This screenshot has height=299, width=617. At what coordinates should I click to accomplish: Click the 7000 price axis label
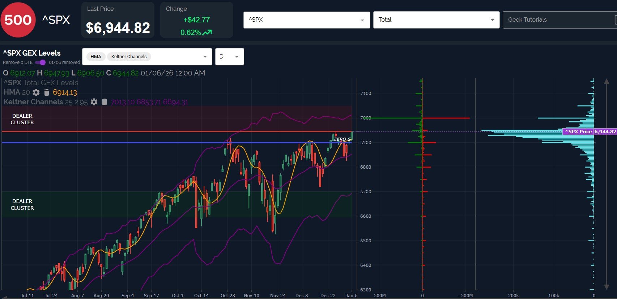pyautogui.click(x=366, y=118)
